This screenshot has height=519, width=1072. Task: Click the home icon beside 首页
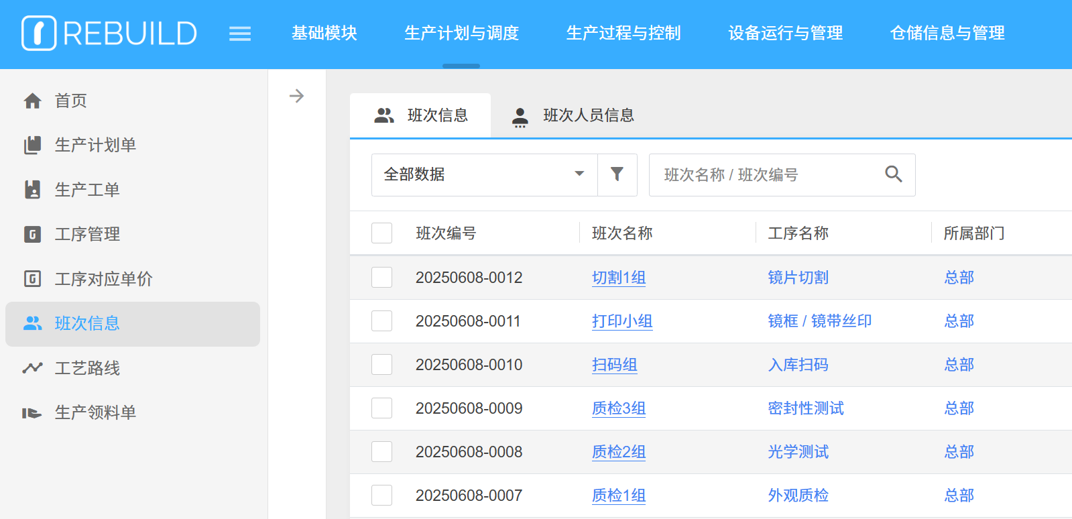tap(32, 101)
